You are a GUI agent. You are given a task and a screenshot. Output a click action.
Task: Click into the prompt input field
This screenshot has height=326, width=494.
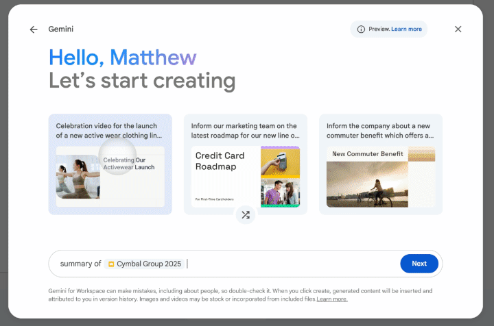coord(288,264)
